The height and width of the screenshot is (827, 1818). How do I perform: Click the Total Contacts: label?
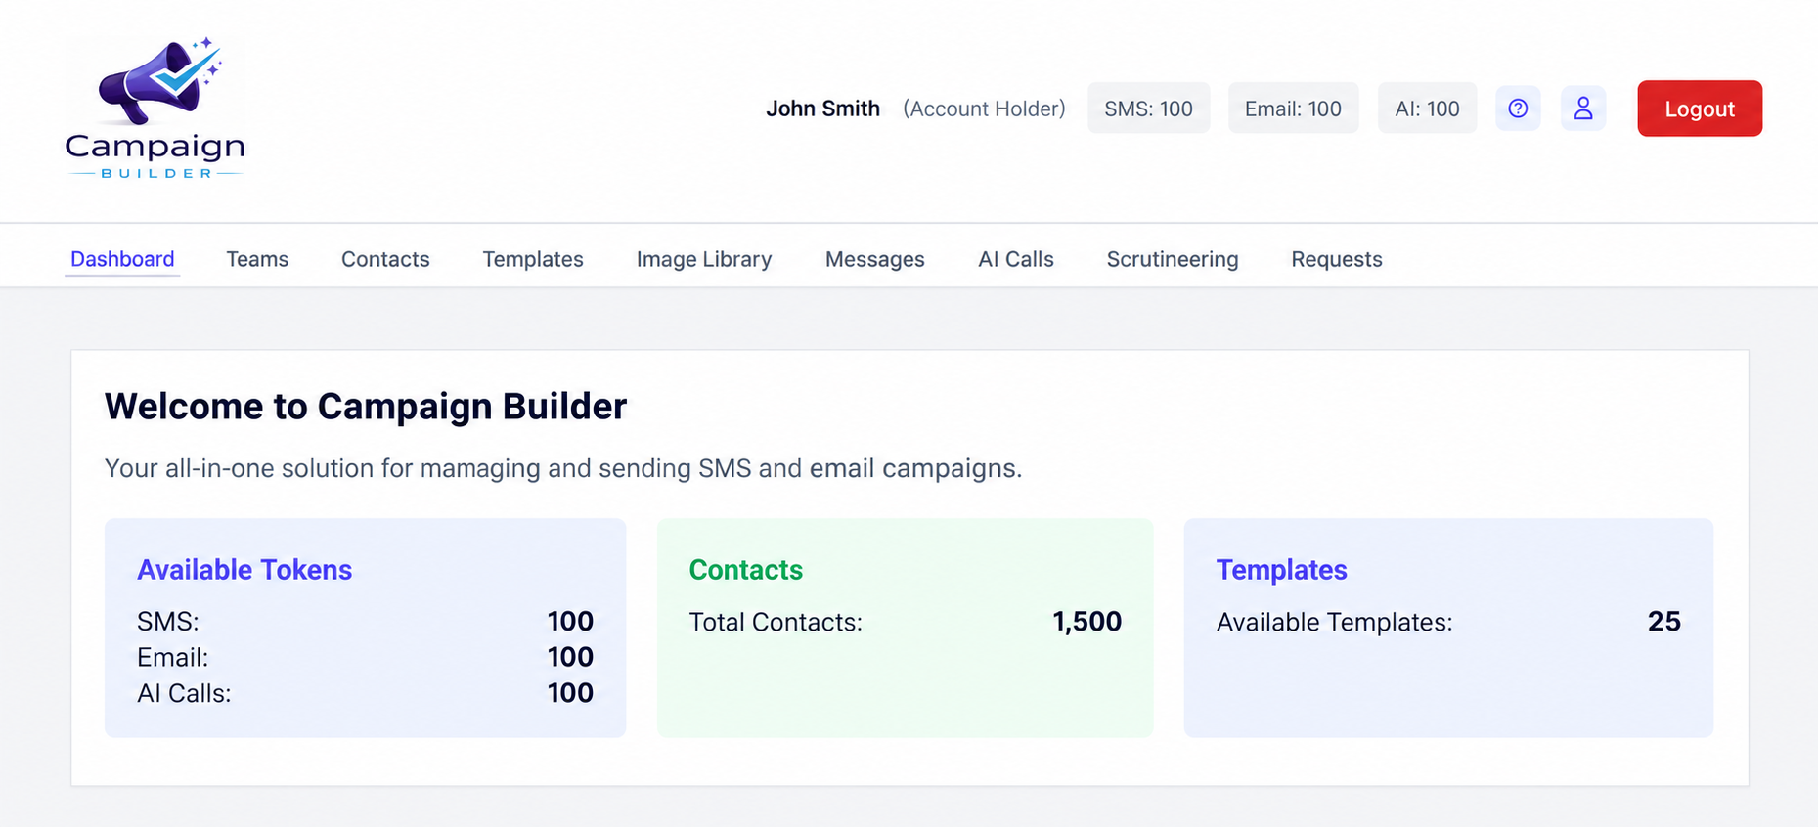pyautogui.click(x=776, y=622)
